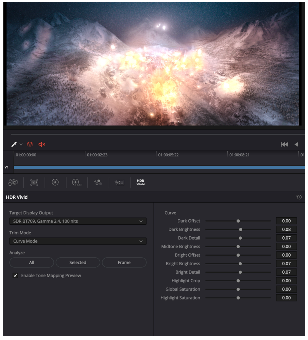The image size is (308, 340).
Task: Click the HDR Vivid panel title
Action: [17, 197]
